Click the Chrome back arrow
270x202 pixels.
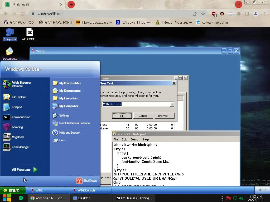[6, 14]
